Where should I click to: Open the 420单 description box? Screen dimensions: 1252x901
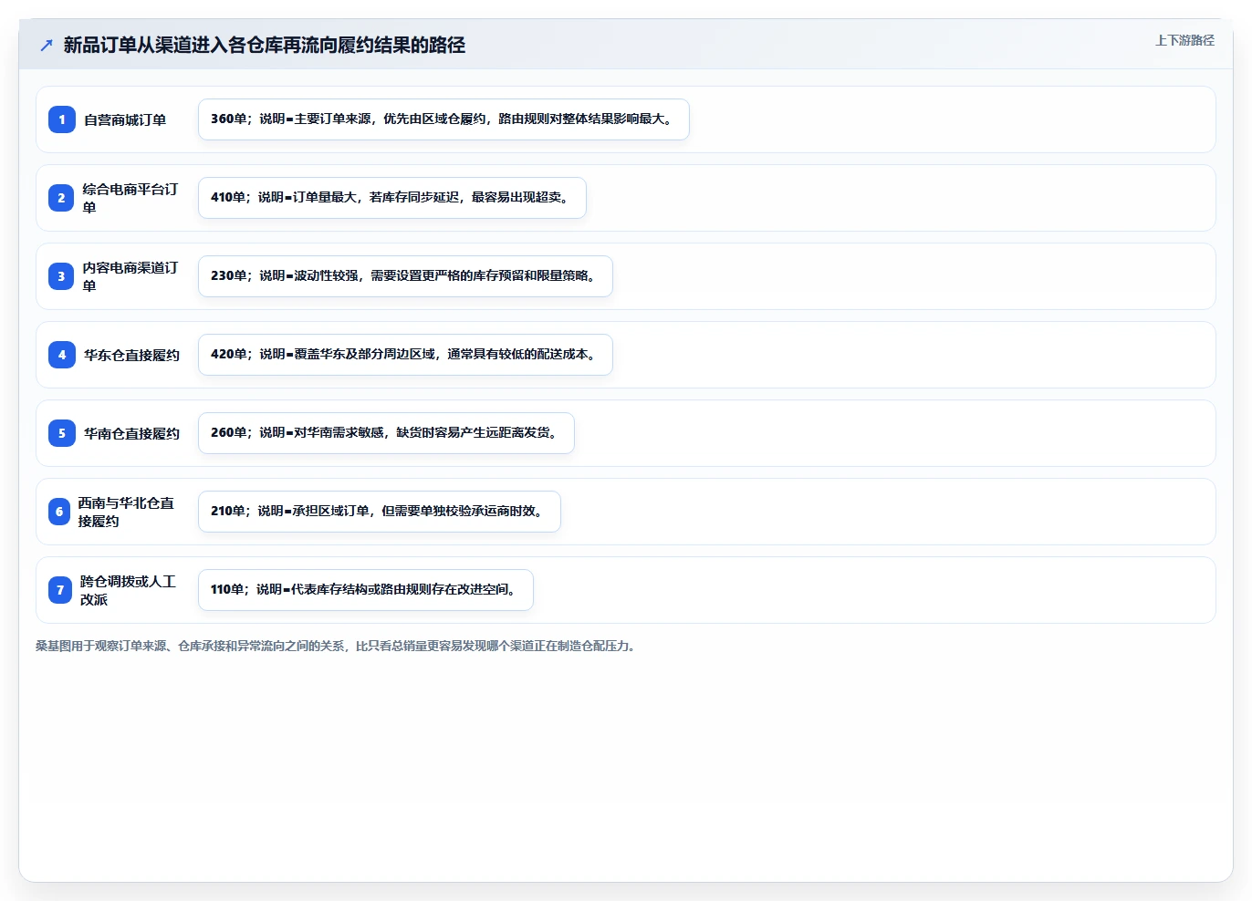[x=405, y=355]
